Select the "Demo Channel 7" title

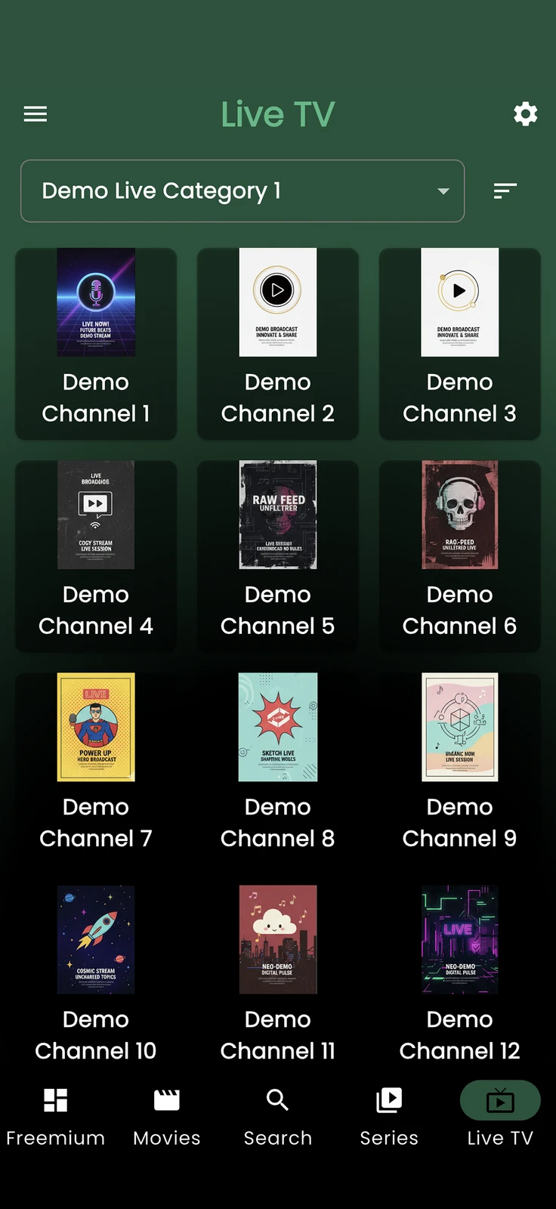click(96, 823)
